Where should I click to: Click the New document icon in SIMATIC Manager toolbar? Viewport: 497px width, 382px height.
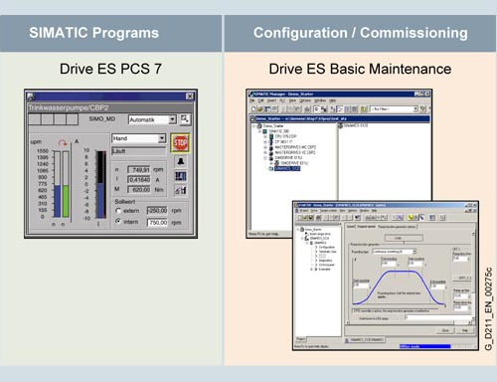[x=253, y=109]
